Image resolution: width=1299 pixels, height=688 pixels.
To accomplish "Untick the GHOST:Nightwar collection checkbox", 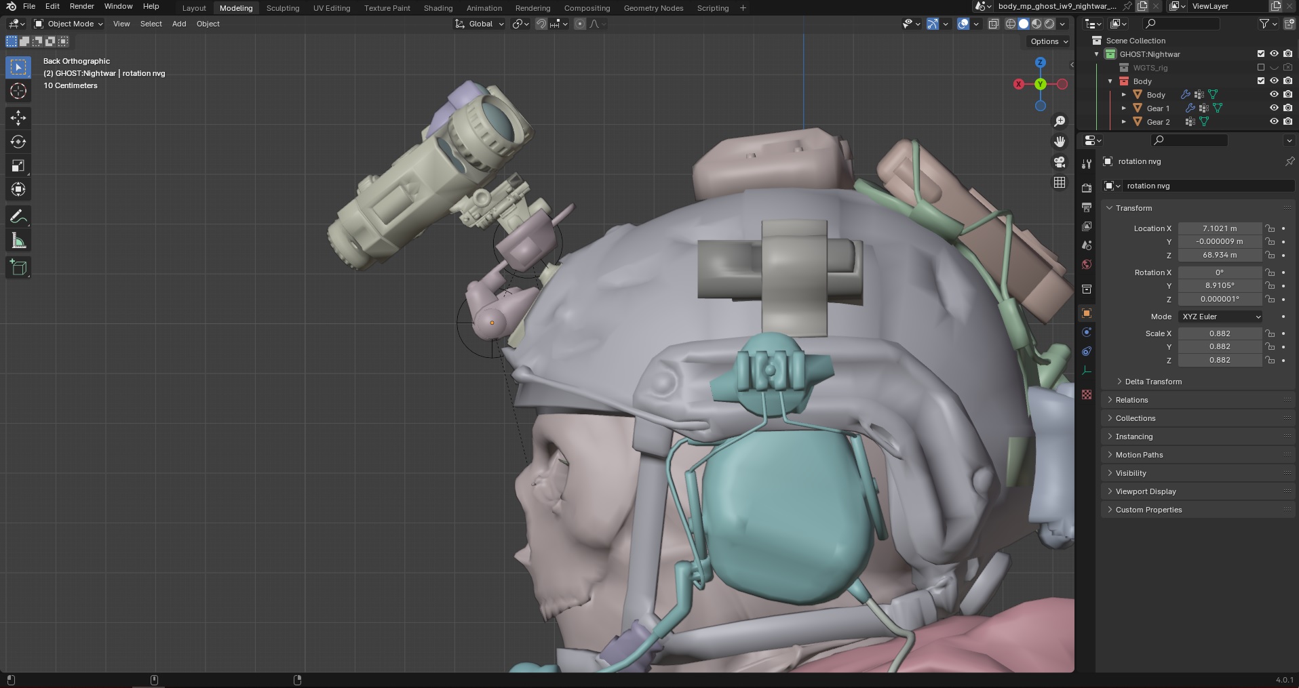I will pyautogui.click(x=1261, y=54).
